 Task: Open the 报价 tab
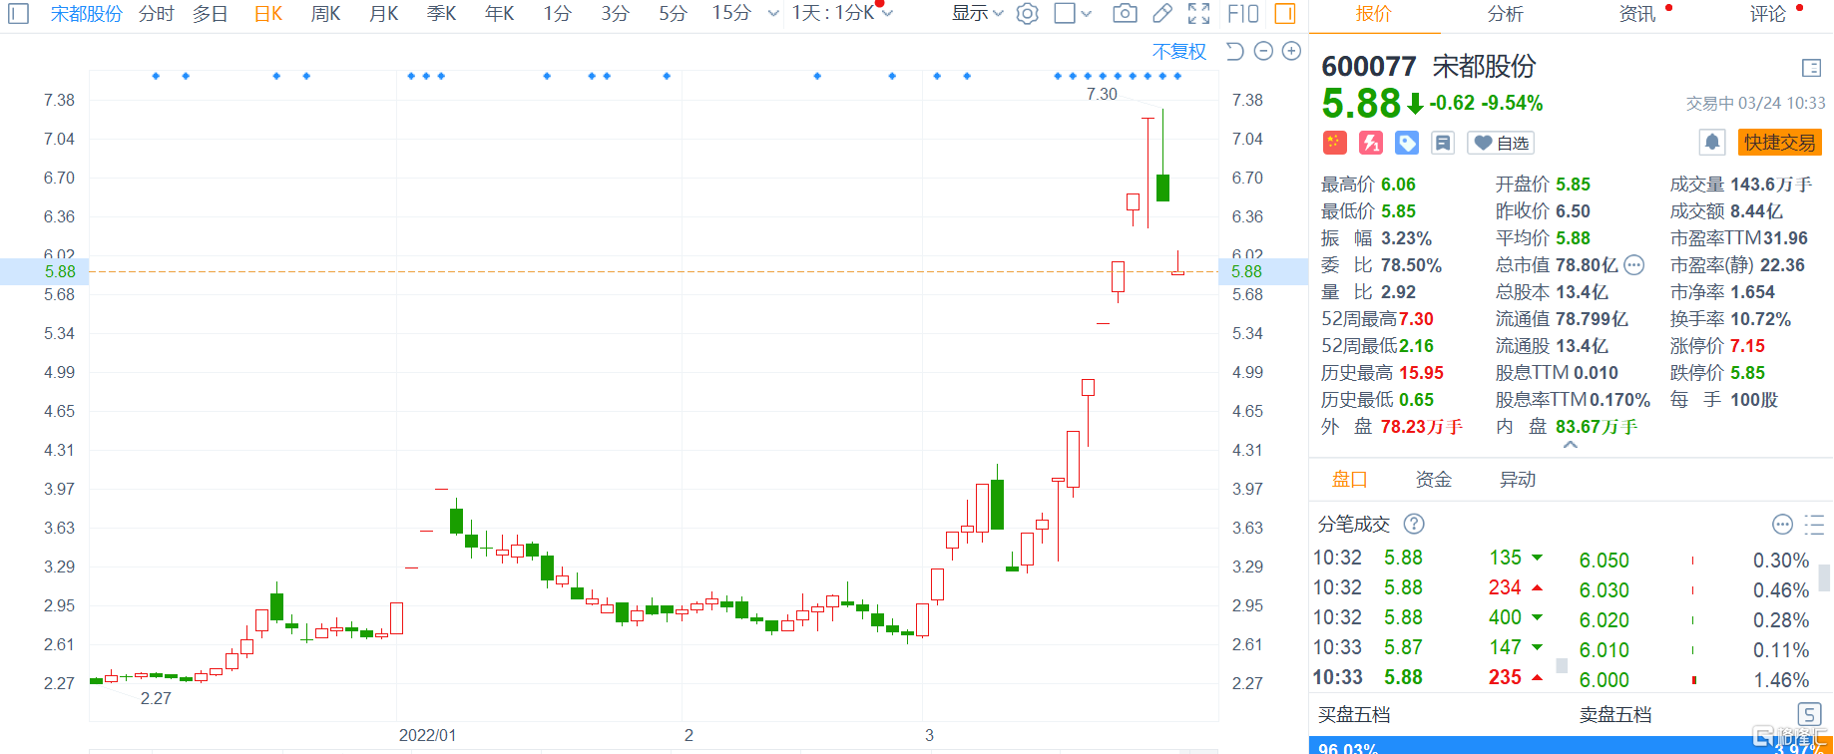click(x=1374, y=14)
